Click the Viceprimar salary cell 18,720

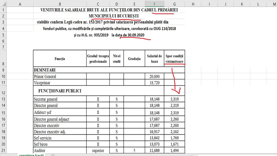(x=154, y=84)
